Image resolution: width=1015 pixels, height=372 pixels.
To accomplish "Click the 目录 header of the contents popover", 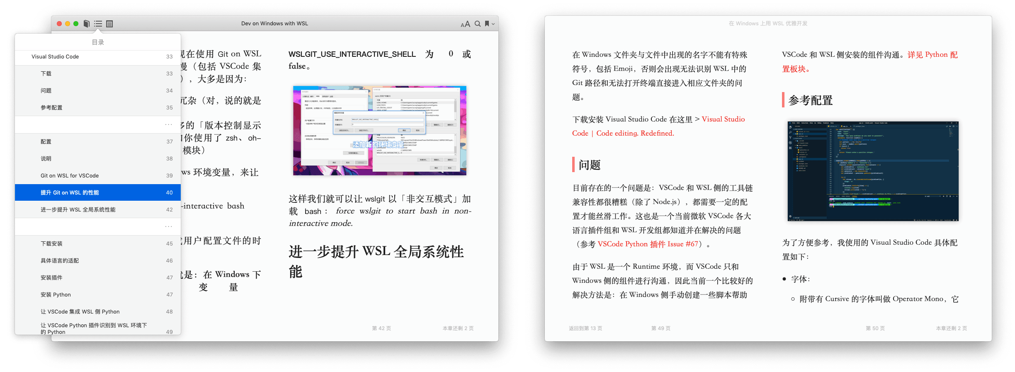I will [x=98, y=42].
